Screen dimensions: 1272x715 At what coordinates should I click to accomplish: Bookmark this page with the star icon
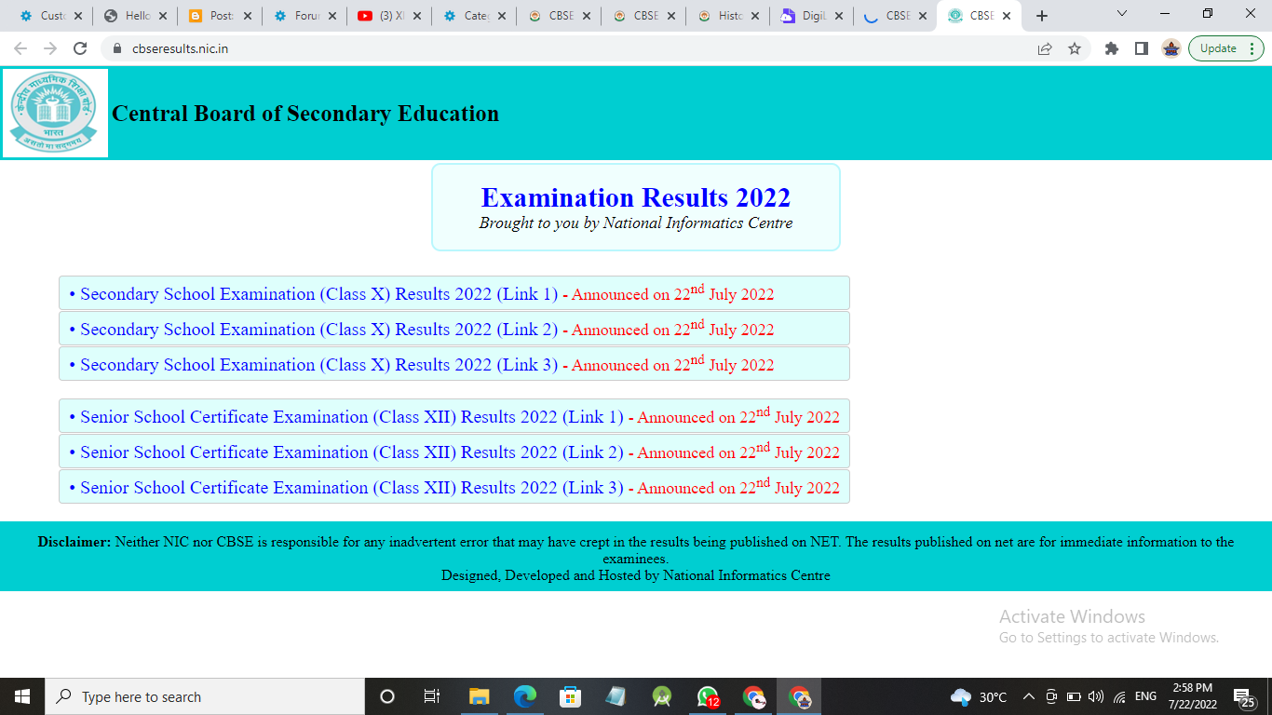1075,48
